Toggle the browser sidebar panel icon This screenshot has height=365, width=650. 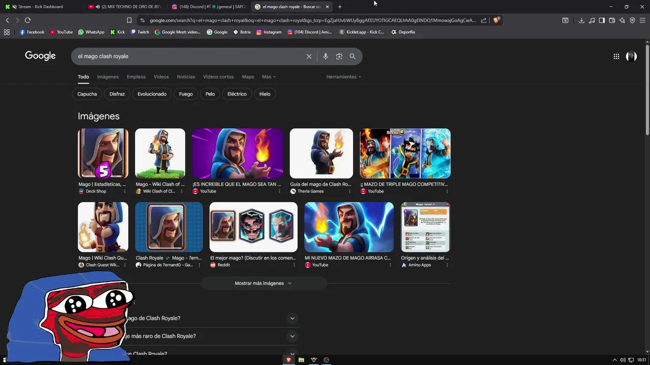point(602,20)
